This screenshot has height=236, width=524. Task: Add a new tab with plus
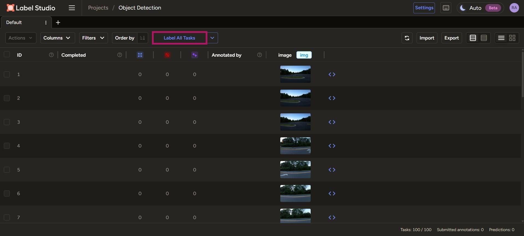[x=58, y=23]
